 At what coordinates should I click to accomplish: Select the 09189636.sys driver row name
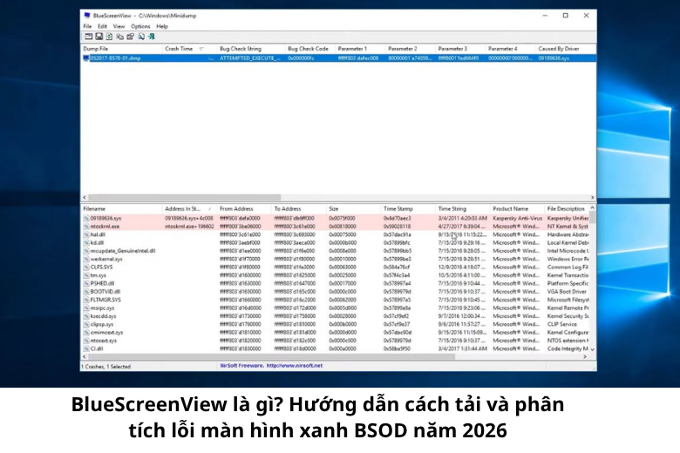pyautogui.click(x=105, y=219)
